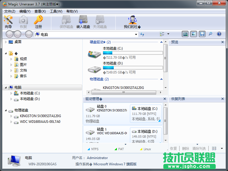Open the 工具(W) menu
This screenshot has width=228, height=171.
[x=55, y=11]
